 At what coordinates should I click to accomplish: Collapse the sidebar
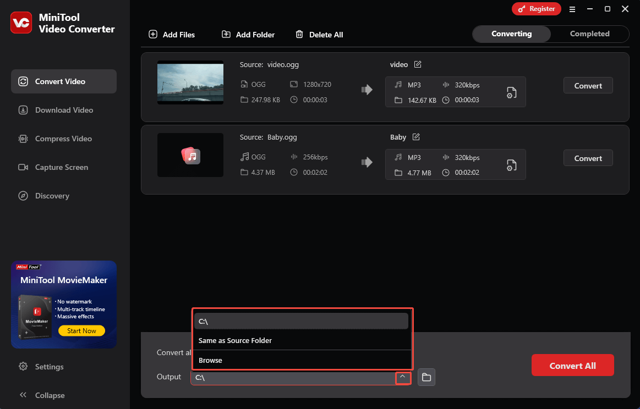point(42,395)
